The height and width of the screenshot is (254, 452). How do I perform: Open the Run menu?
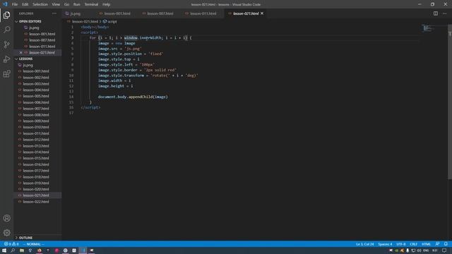[x=77, y=4]
